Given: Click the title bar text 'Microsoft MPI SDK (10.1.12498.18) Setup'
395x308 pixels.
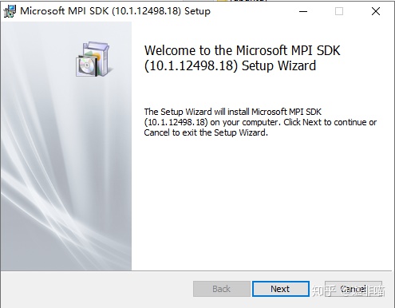Looking at the screenshot, I should pos(115,11).
